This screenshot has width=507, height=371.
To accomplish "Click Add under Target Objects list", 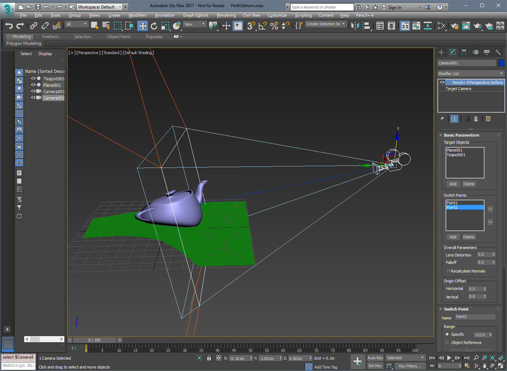I will pyautogui.click(x=453, y=184).
